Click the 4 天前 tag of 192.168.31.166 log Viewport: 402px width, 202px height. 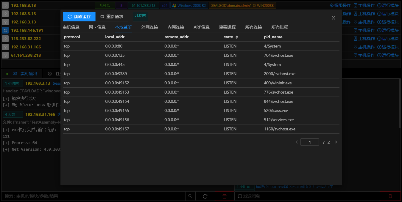pyautogui.click(x=13, y=114)
